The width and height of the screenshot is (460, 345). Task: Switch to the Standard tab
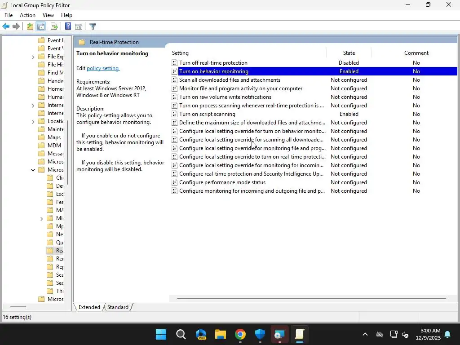click(118, 307)
